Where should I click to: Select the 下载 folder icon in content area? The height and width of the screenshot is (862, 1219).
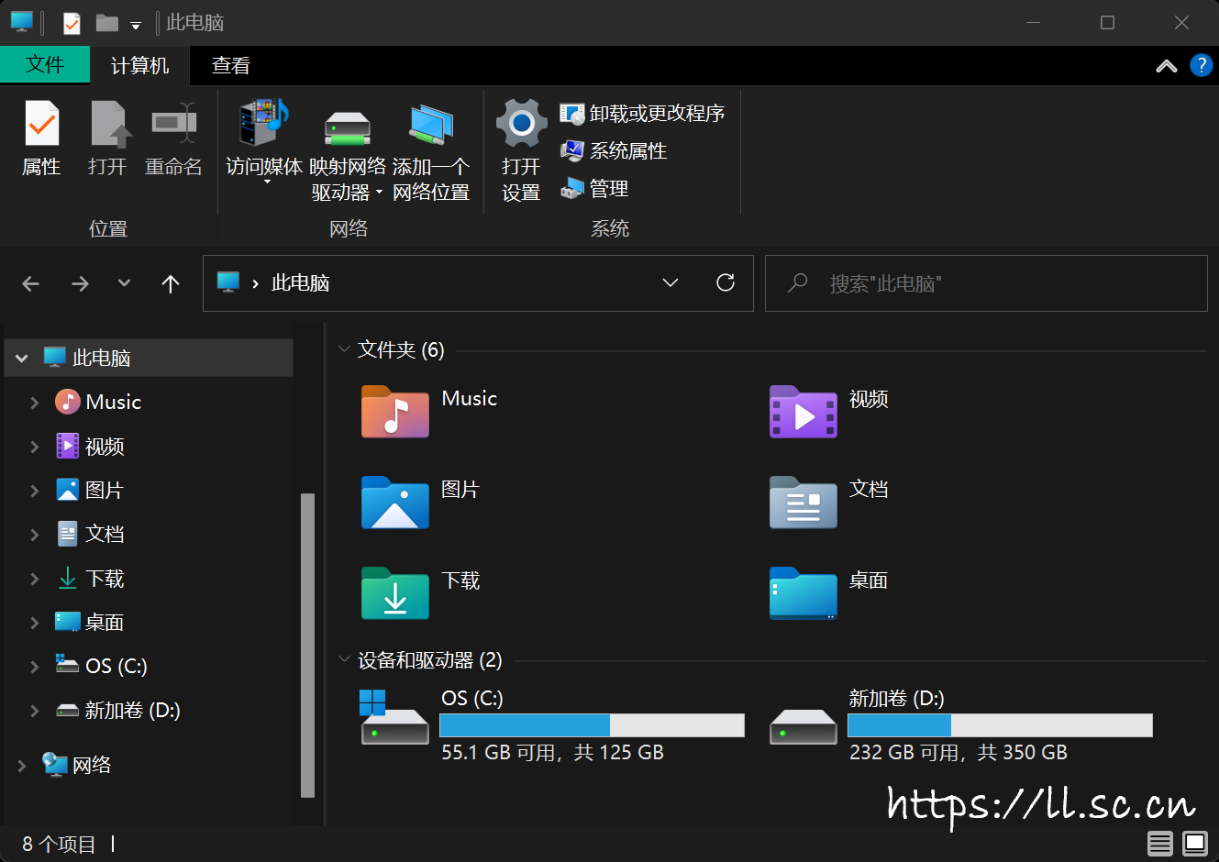click(395, 593)
